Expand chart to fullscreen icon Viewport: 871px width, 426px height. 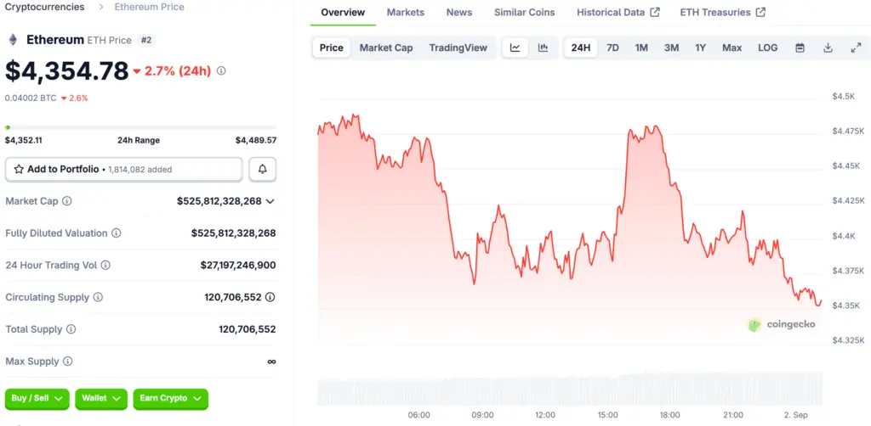tap(856, 48)
